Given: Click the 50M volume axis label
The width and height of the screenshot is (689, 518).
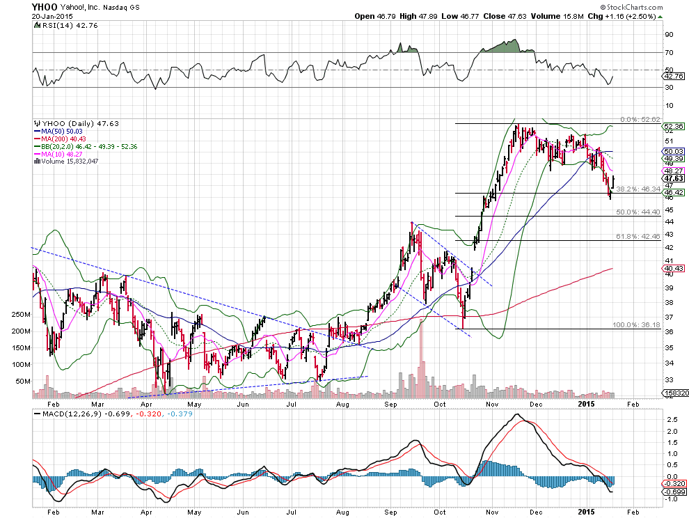Looking at the screenshot, I should [x=23, y=382].
